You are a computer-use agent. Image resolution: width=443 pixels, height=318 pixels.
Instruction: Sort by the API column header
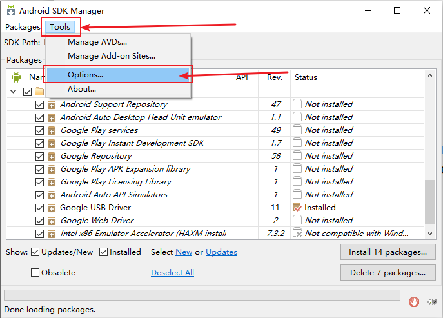pyautogui.click(x=242, y=77)
